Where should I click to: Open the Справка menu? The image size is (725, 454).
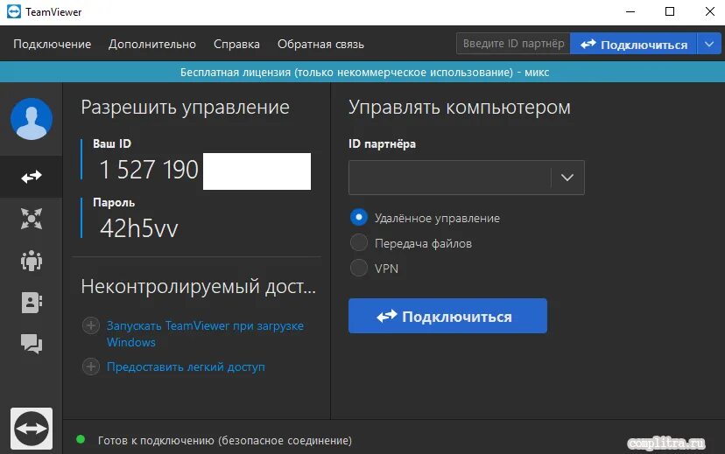tap(236, 45)
